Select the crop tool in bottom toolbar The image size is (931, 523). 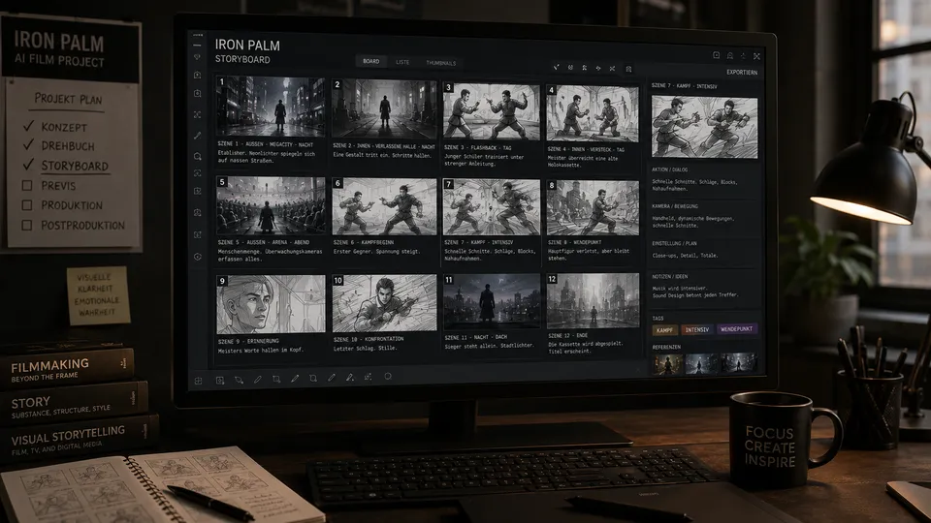[x=276, y=379]
